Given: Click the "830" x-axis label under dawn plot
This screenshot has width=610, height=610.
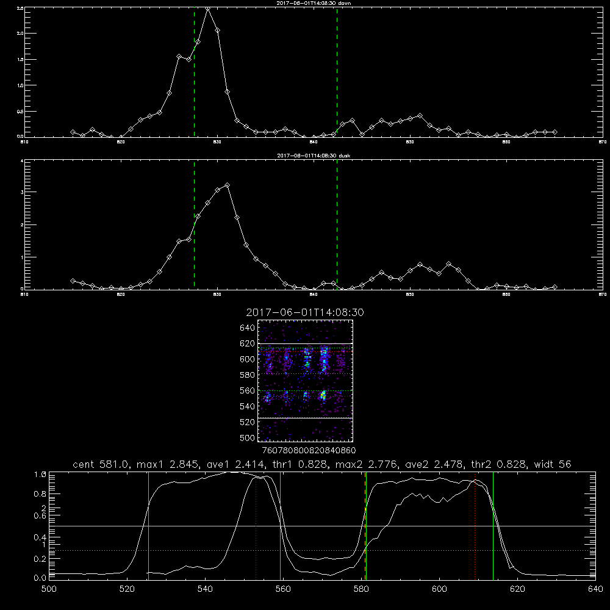Looking at the screenshot, I should tap(217, 142).
